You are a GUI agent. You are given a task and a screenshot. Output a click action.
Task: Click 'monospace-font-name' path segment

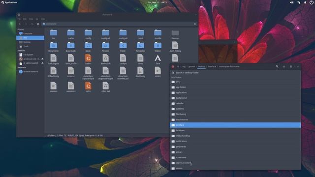pyautogui.click(x=229, y=66)
